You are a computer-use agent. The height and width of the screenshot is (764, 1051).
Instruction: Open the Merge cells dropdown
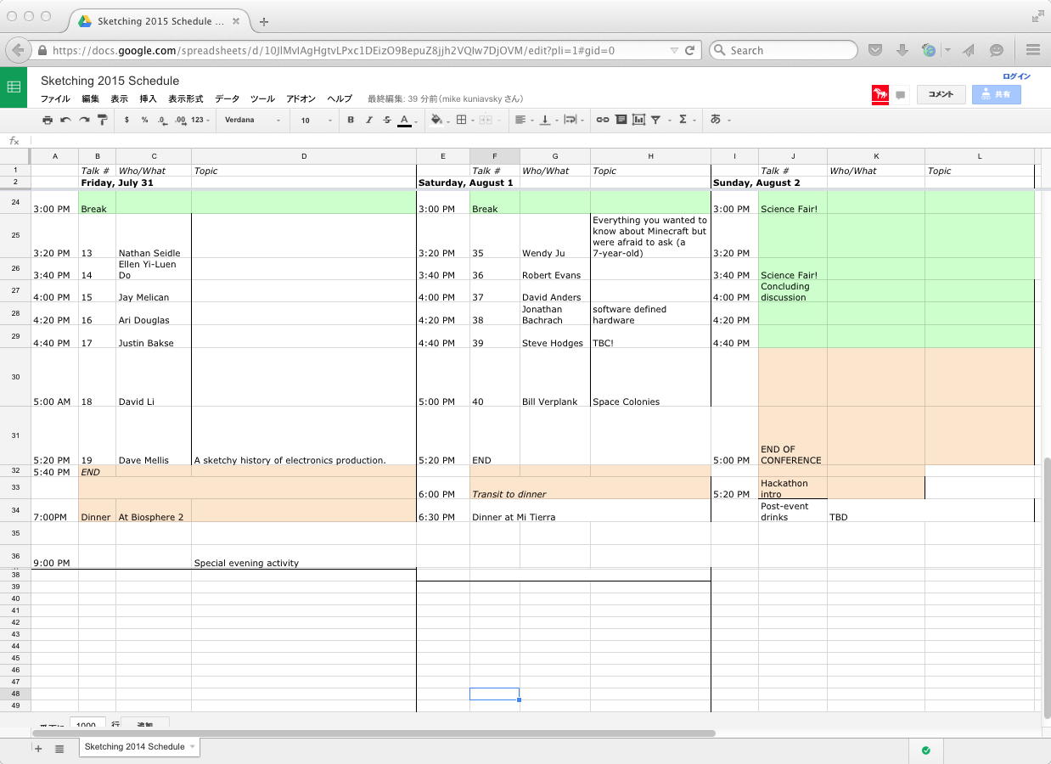point(486,121)
